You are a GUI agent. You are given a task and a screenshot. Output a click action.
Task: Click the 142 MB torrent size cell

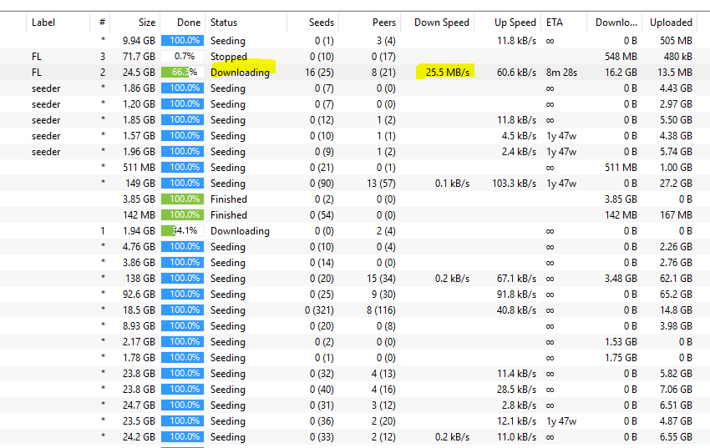(x=139, y=215)
